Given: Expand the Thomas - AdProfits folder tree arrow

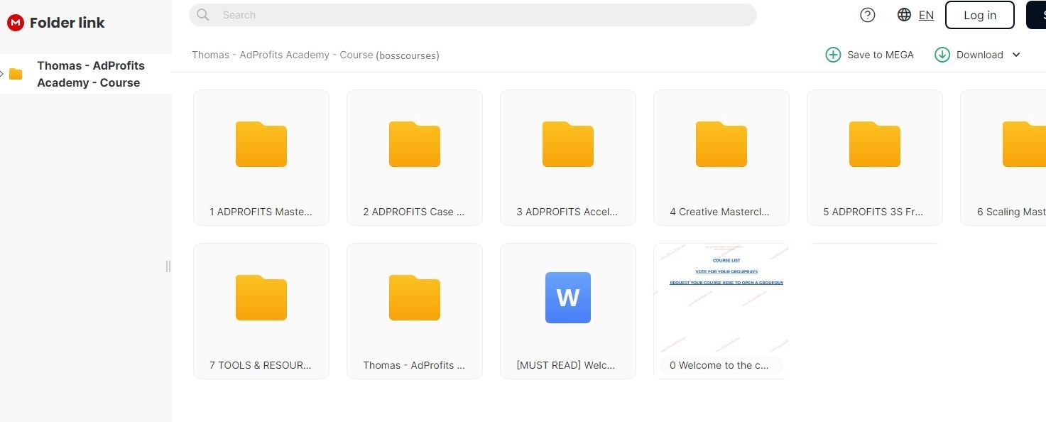Looking at the screenshot, I should [3, 74].
